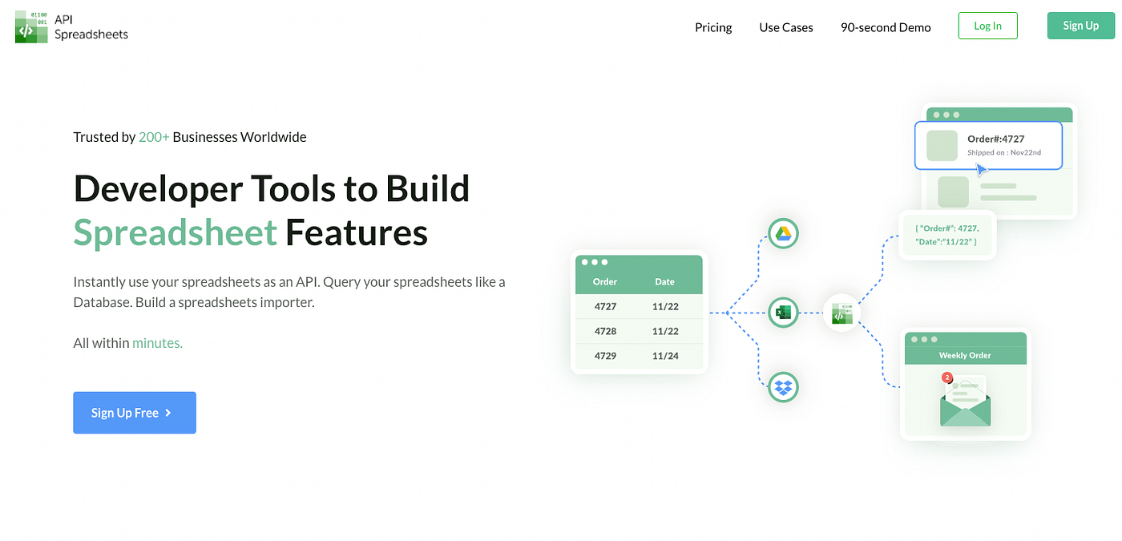The height and width of the screenshot is (541, 1122).
Task: Click the green 'minutes.' text
Action: click(x=157, y=343)
